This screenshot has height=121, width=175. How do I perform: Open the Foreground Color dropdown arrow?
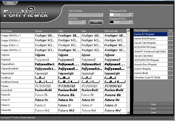[x=131, y=22]
